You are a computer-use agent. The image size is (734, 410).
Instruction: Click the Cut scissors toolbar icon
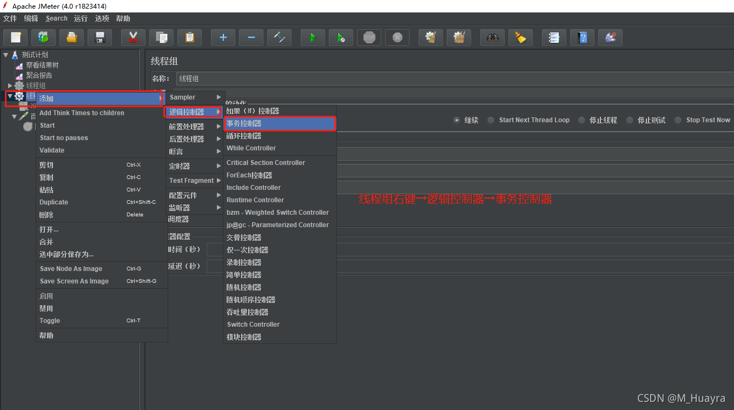[133, 37]
